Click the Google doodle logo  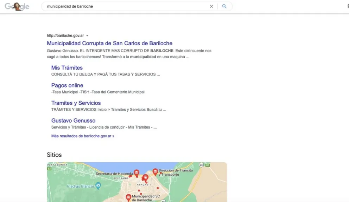pos(17,6)
